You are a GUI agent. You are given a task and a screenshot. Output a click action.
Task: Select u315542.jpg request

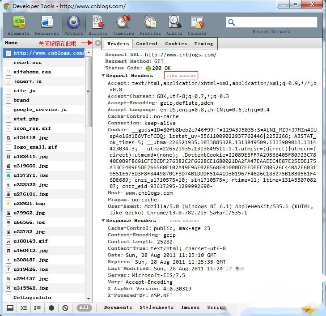[44, 288]
